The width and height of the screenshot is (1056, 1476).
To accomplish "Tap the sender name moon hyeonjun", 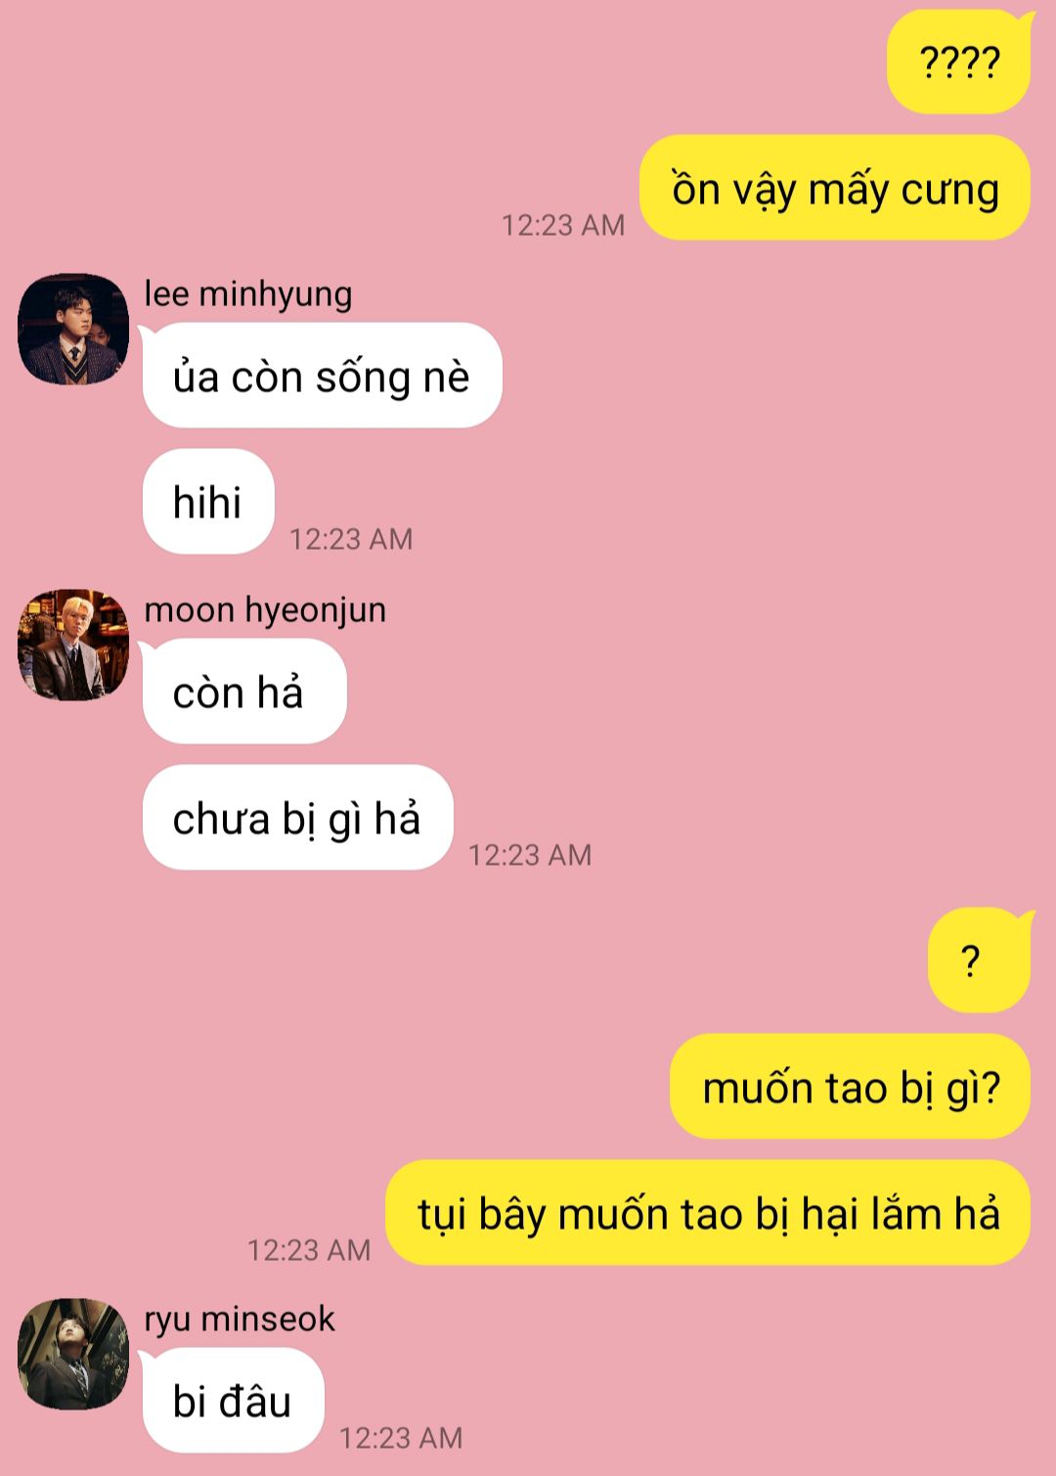I will [x=265, y=610].
